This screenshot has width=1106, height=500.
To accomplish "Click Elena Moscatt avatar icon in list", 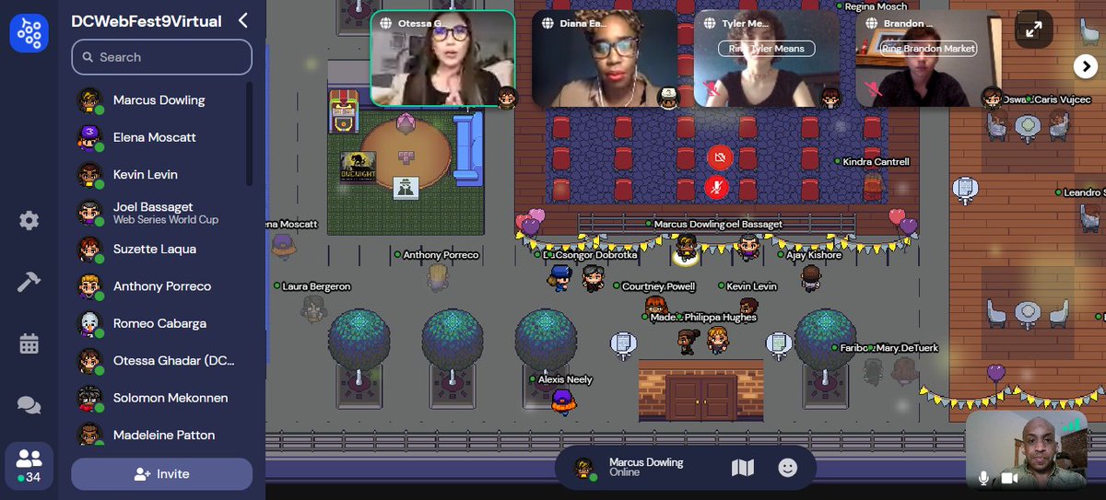I will tap(88, 137).
